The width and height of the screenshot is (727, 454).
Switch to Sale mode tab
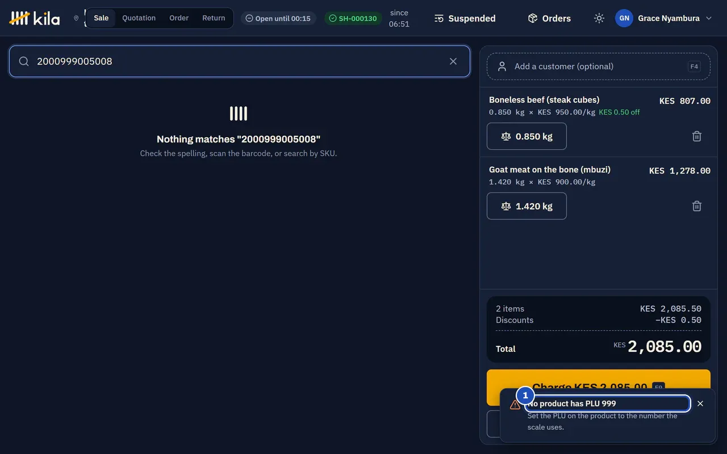[101, 18]
